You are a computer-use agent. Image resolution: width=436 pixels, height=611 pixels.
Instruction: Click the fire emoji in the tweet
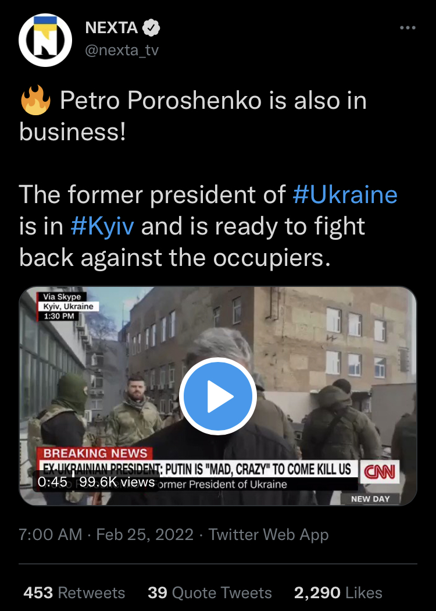[35, 101]
